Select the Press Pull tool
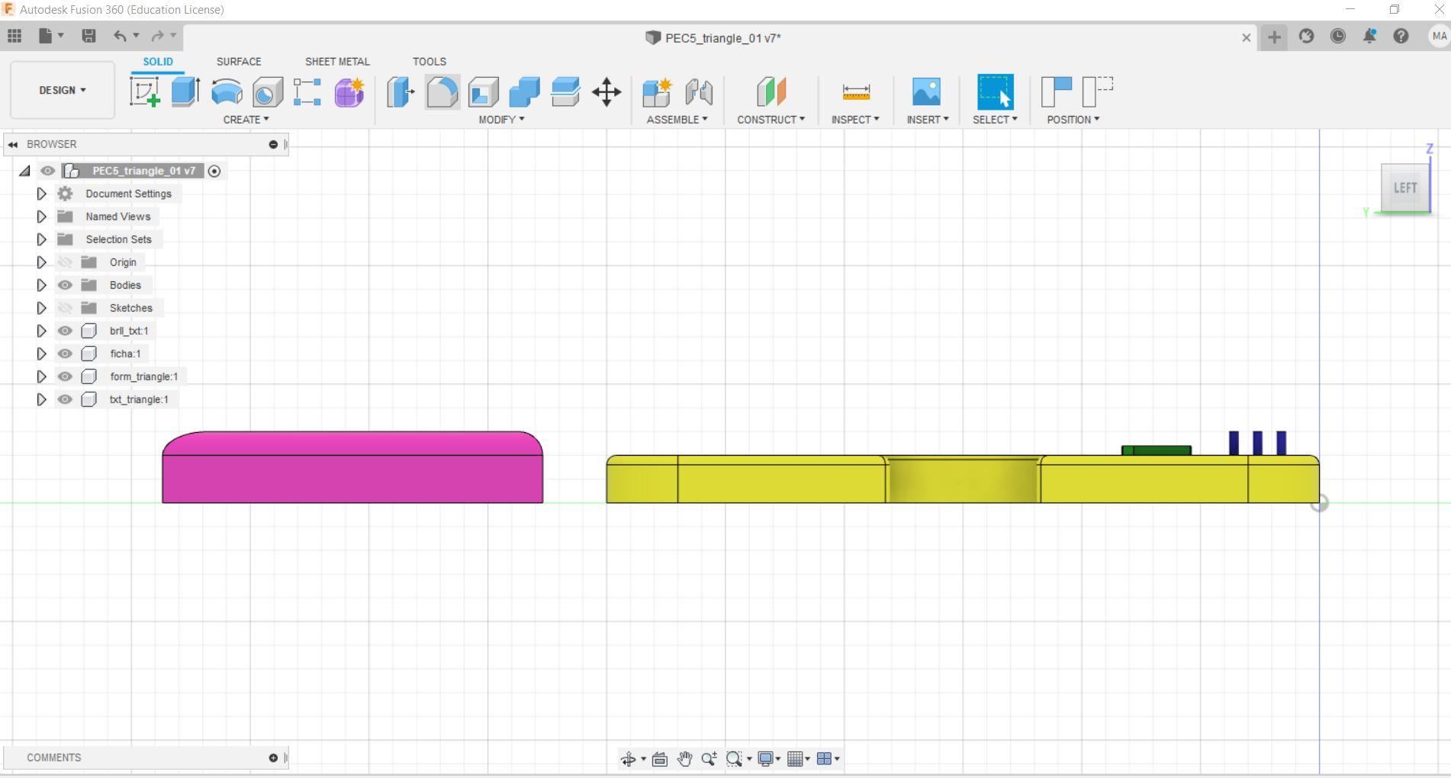Viewport: 1451px width, 778px height. (x=401, y=92)
